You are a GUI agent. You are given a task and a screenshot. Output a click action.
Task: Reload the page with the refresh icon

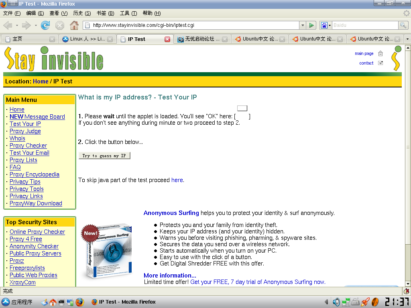(x=45, y=25)
